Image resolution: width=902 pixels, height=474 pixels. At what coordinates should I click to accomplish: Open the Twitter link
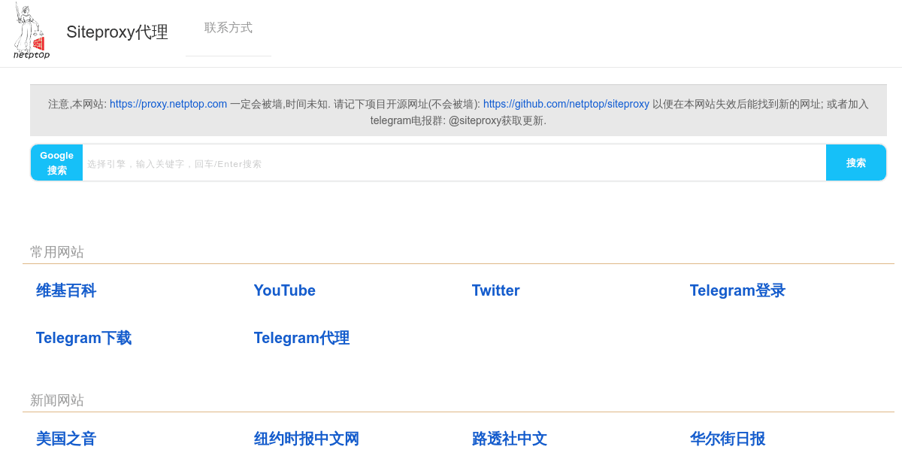pyautogui.click(x=496, y=290)
